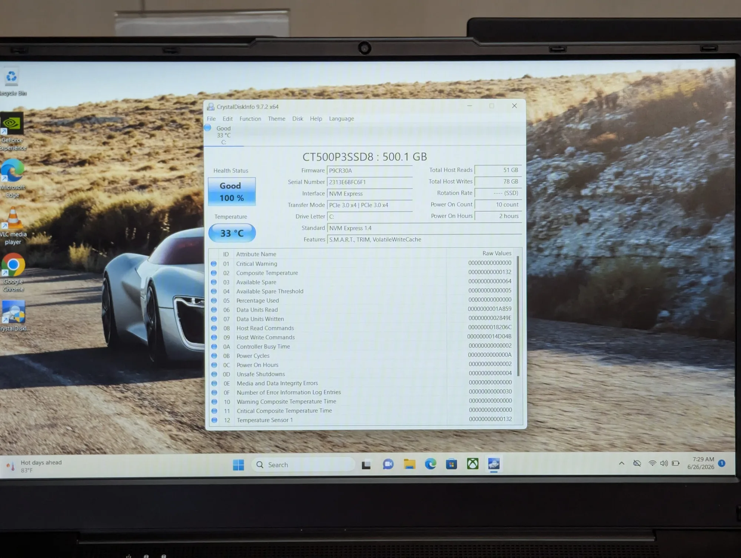This screenshot has height=558, width=741.
Task: Open the Language menu
Action: point(341,119)
